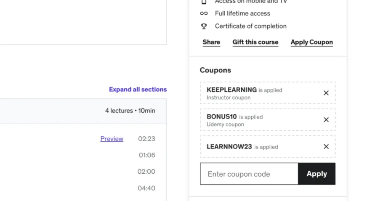Click the infinity lifetime access icon
The height and width of the screenshot is (201, 367).
click(x=204, y=13)
